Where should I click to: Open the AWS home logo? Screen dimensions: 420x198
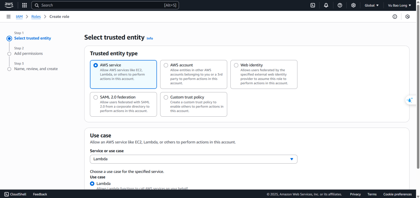[x=9, y=5]
